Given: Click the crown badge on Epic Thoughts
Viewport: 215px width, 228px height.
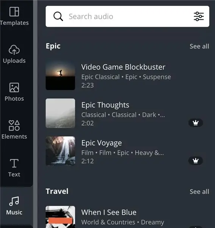Looking at the screenshot, I should pyautogui.click(x=196, y=123).
